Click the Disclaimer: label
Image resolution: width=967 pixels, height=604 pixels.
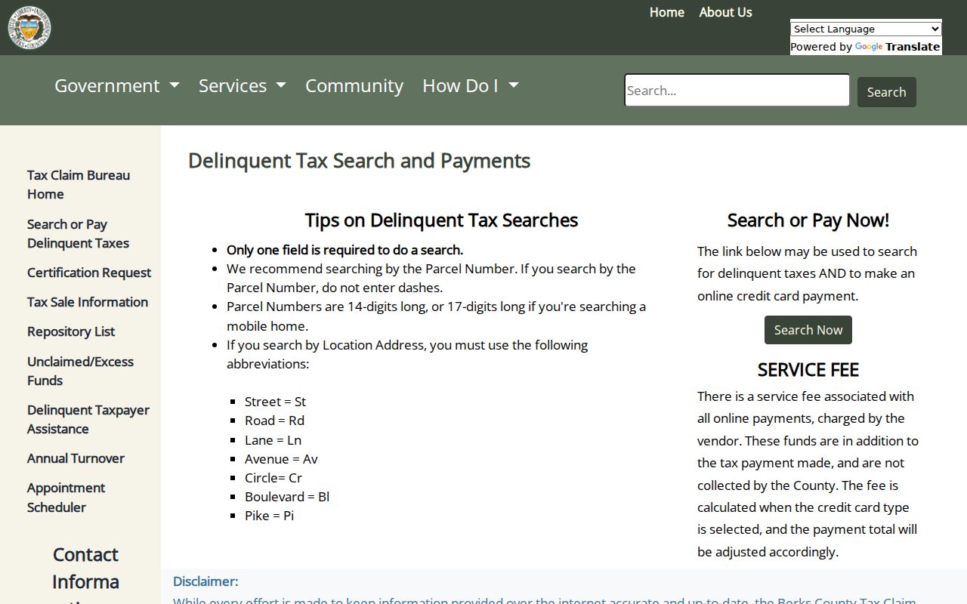(x=205, y=581)
